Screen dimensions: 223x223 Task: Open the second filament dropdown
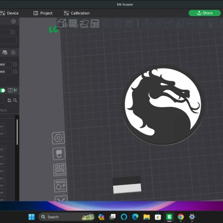[6, 71]
